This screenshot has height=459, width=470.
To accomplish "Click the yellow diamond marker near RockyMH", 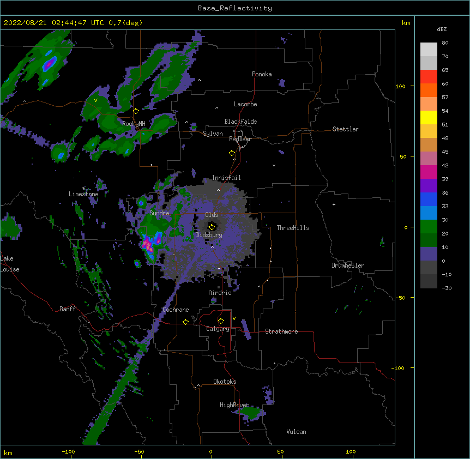I will (136, 111).
